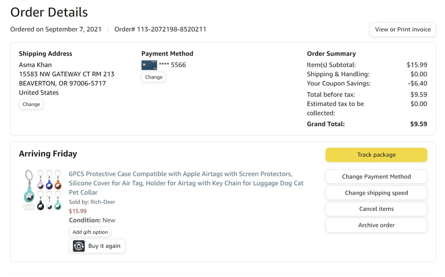Archive this order
Screen dimensions: 445x277
(376, 225)
